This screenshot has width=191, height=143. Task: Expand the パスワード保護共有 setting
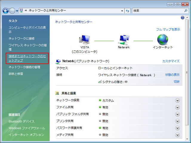click(178, 128)
